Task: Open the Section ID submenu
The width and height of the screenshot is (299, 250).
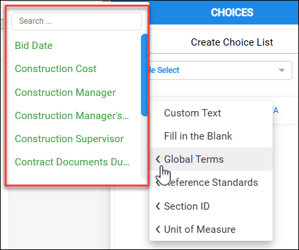Action: click(x=211, y=206)
